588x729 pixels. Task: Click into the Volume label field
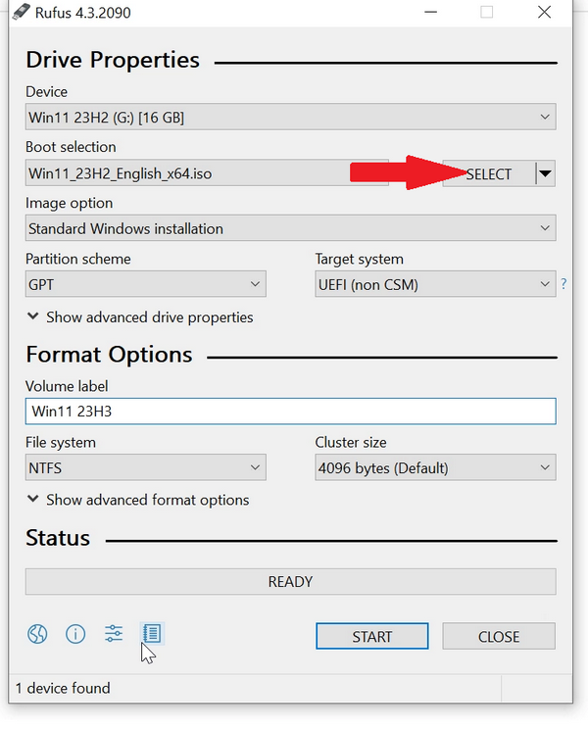click(290, 411)
